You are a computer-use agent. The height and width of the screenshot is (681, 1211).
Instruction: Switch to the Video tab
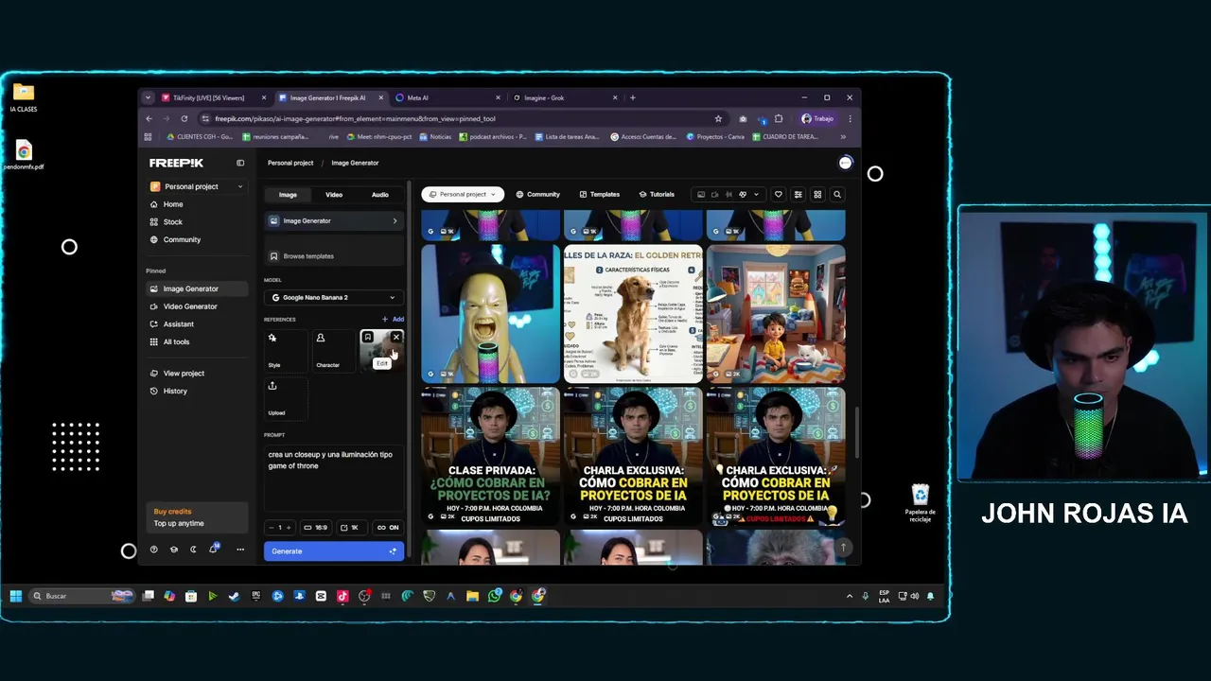[x=334, y=195]
